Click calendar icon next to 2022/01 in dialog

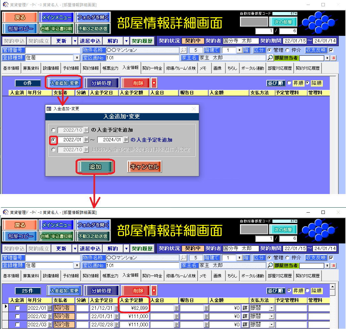[86, 140]
